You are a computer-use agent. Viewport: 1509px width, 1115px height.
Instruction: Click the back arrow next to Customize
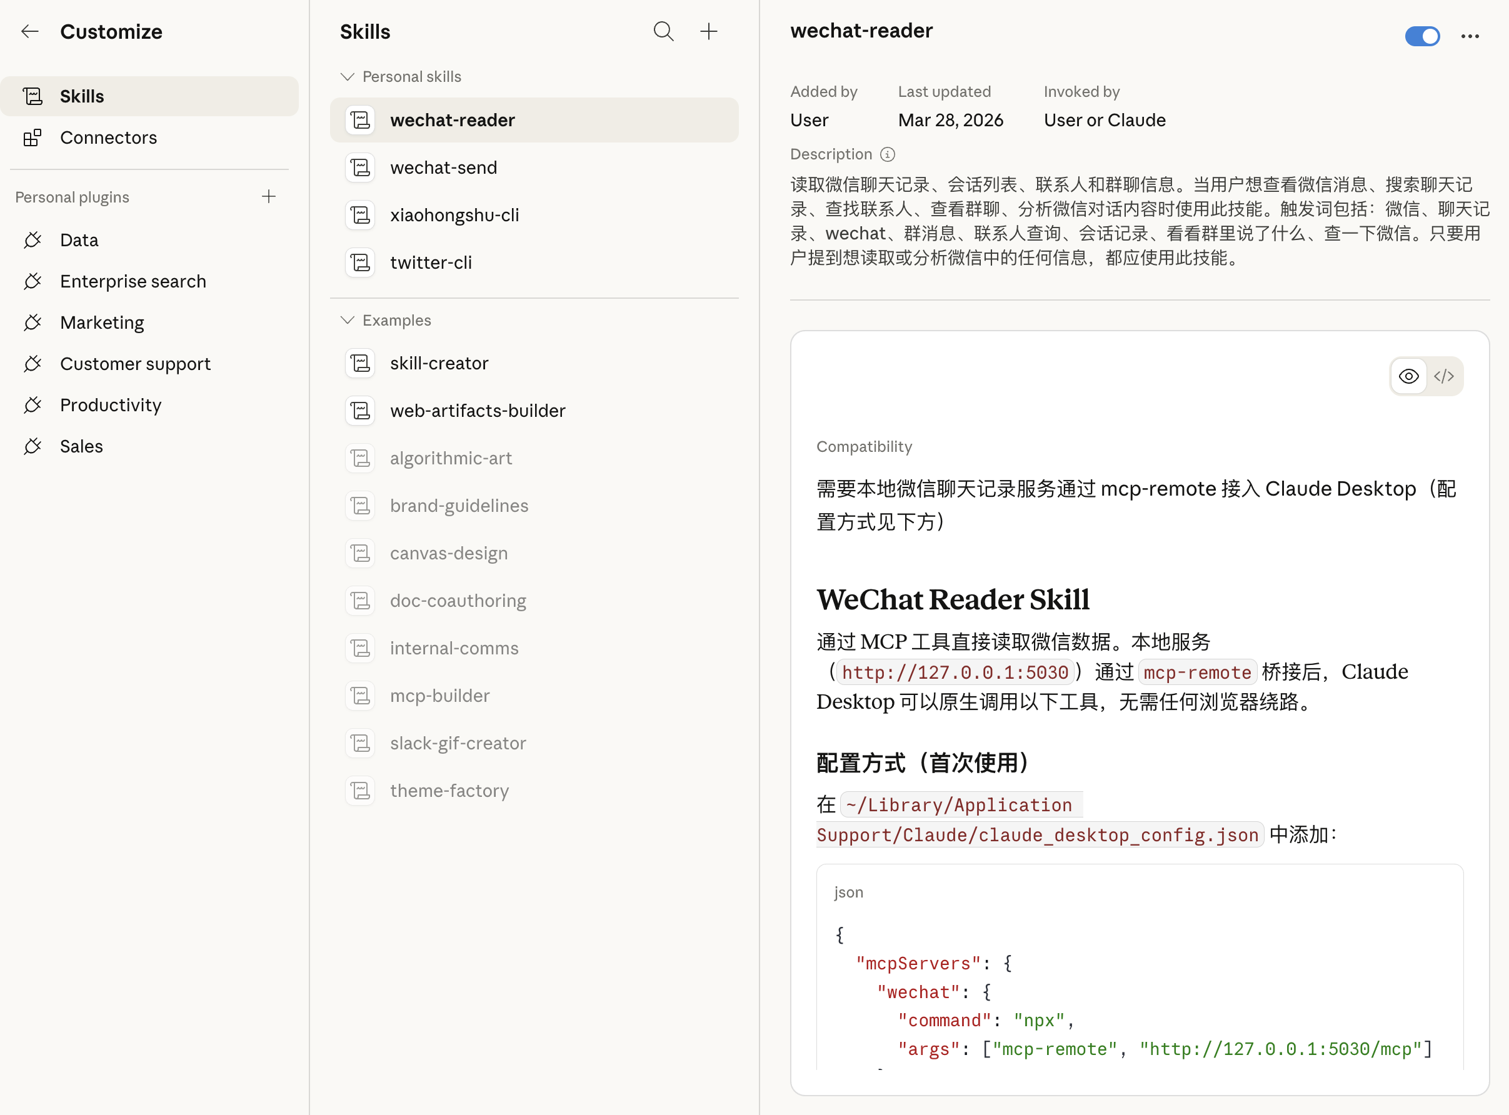30,31
